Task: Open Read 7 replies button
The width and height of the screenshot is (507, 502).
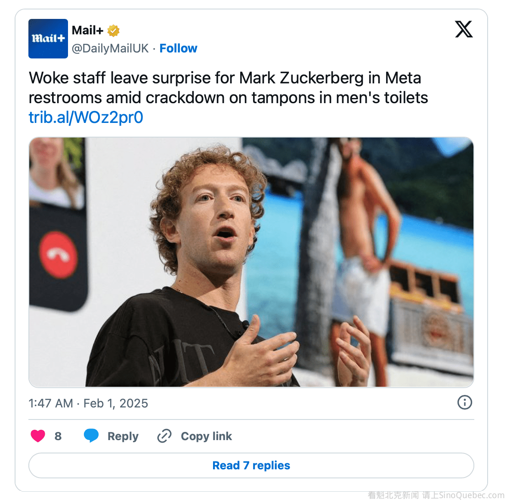Action: click(x=251, y=465)
